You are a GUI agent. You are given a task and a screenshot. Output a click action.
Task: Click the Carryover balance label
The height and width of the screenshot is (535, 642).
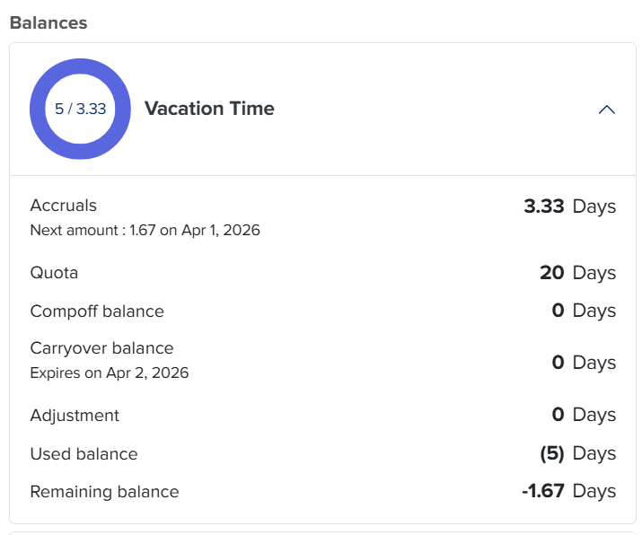pyautogui.click(x=101, y=348)
